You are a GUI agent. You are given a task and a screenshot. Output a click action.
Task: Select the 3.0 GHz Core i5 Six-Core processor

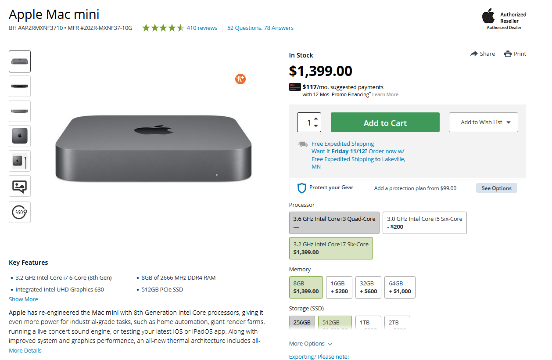pos(424,223)
